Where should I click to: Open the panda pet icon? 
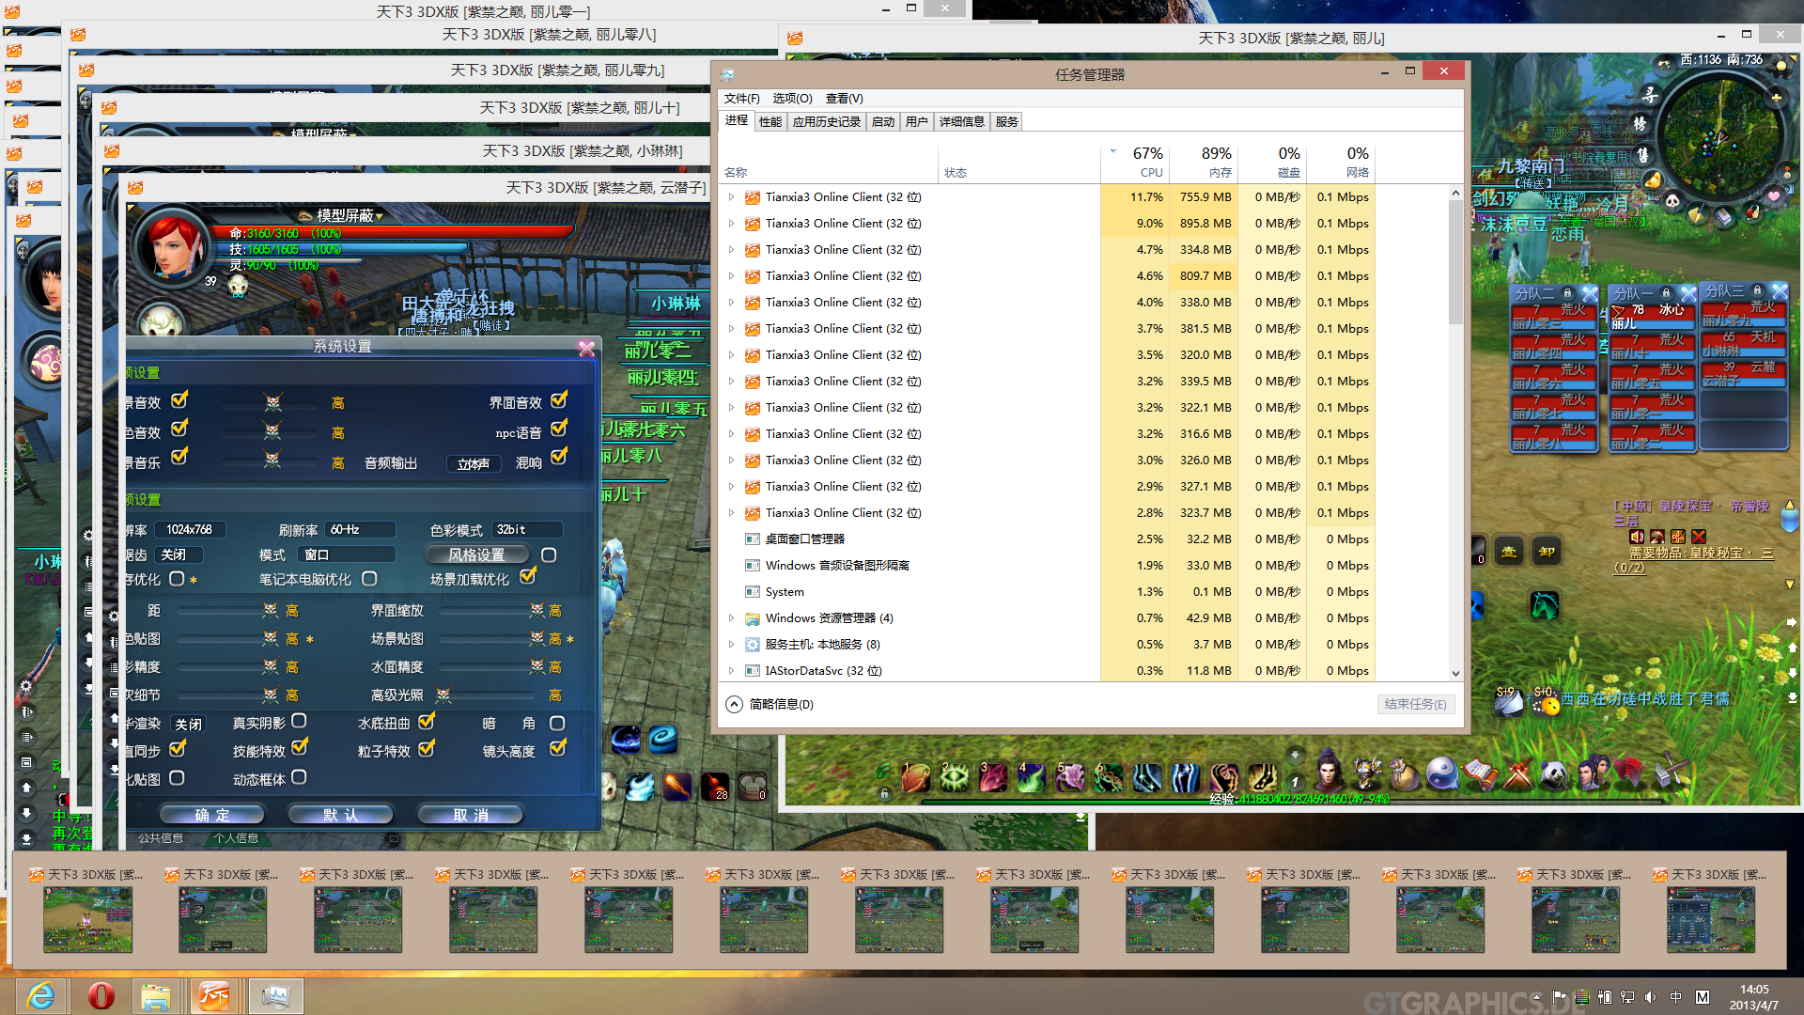(x=1555, y=773)
